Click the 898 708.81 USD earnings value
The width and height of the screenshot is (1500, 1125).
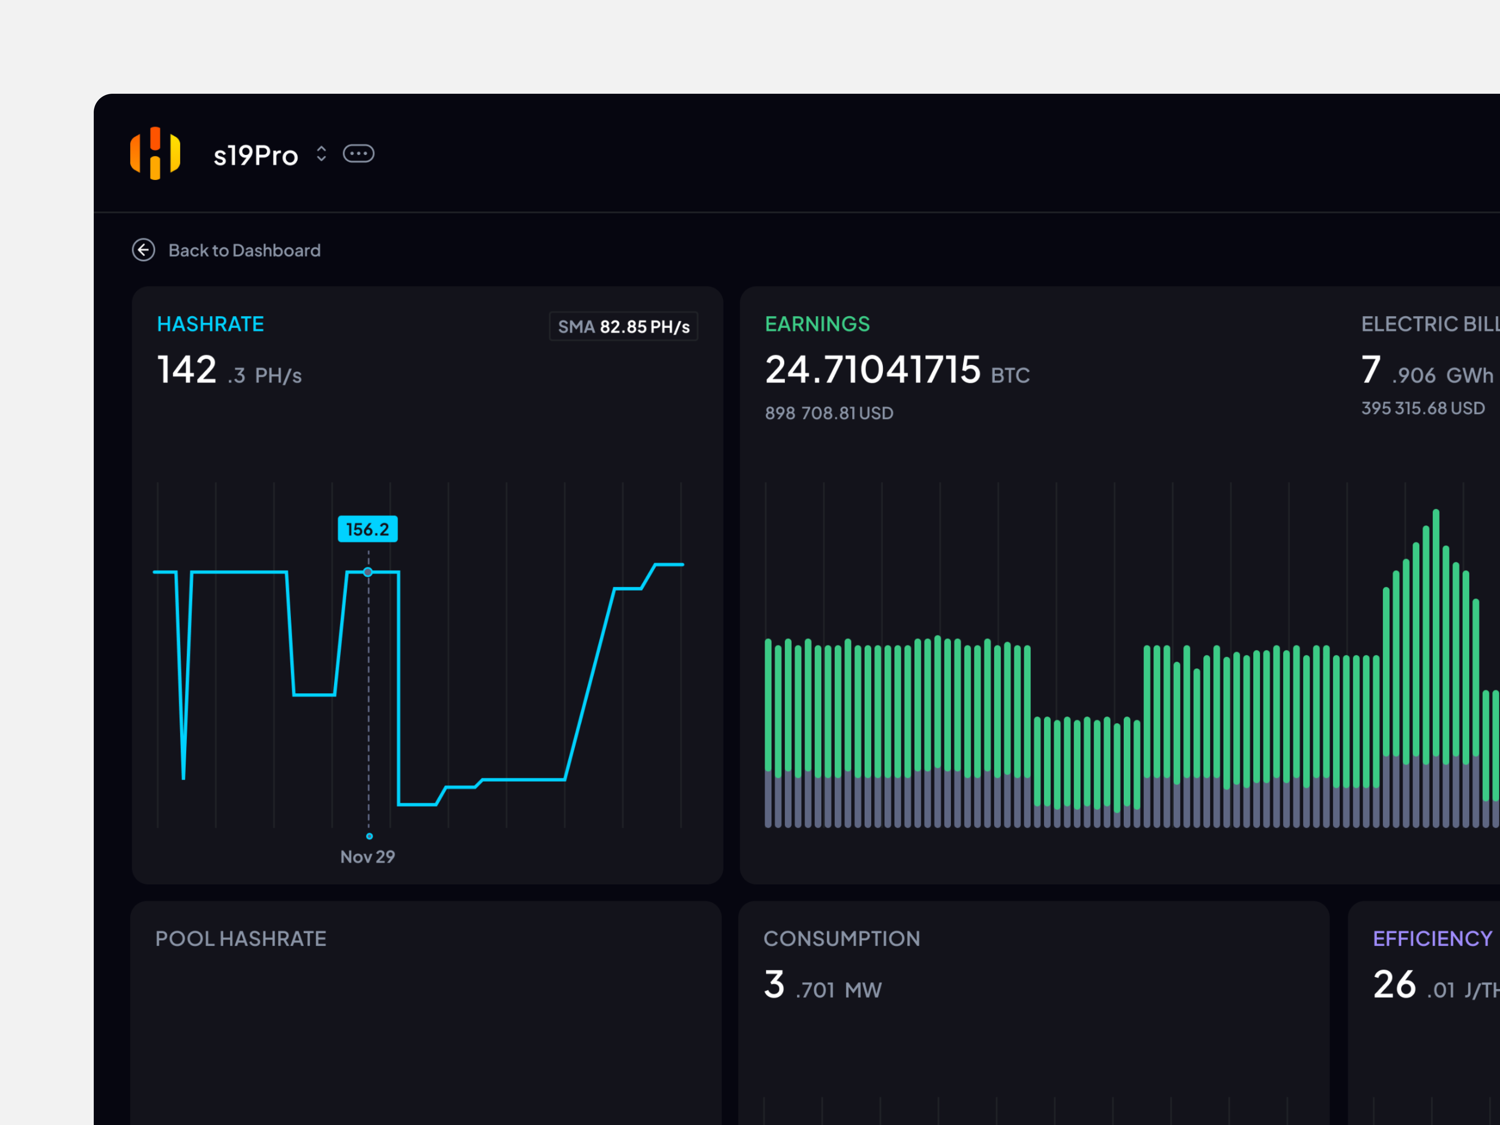[x=829, y=413]
